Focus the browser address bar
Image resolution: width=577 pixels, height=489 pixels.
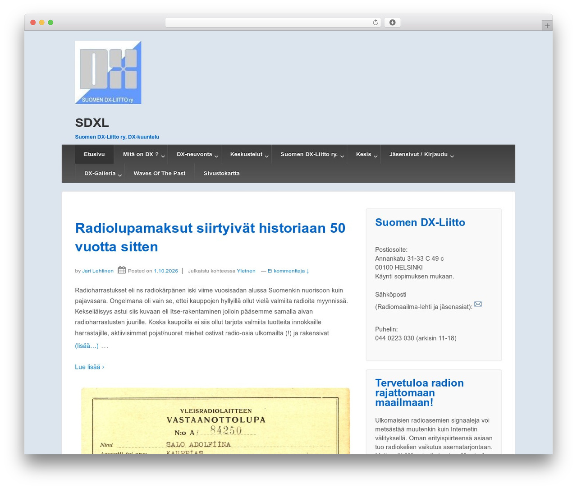273,23
